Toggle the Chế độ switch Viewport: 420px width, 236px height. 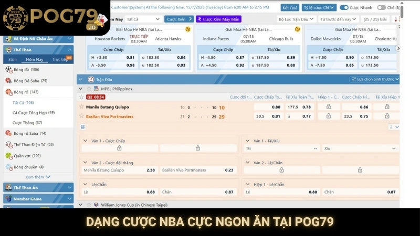pyautogui.click(x=381, y=7)
